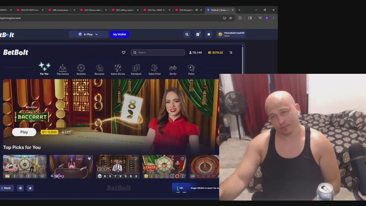Click the $276.22 balance display
Image resolution: width=366 pixels, height=206 pixels.
(x=216, y=52)
